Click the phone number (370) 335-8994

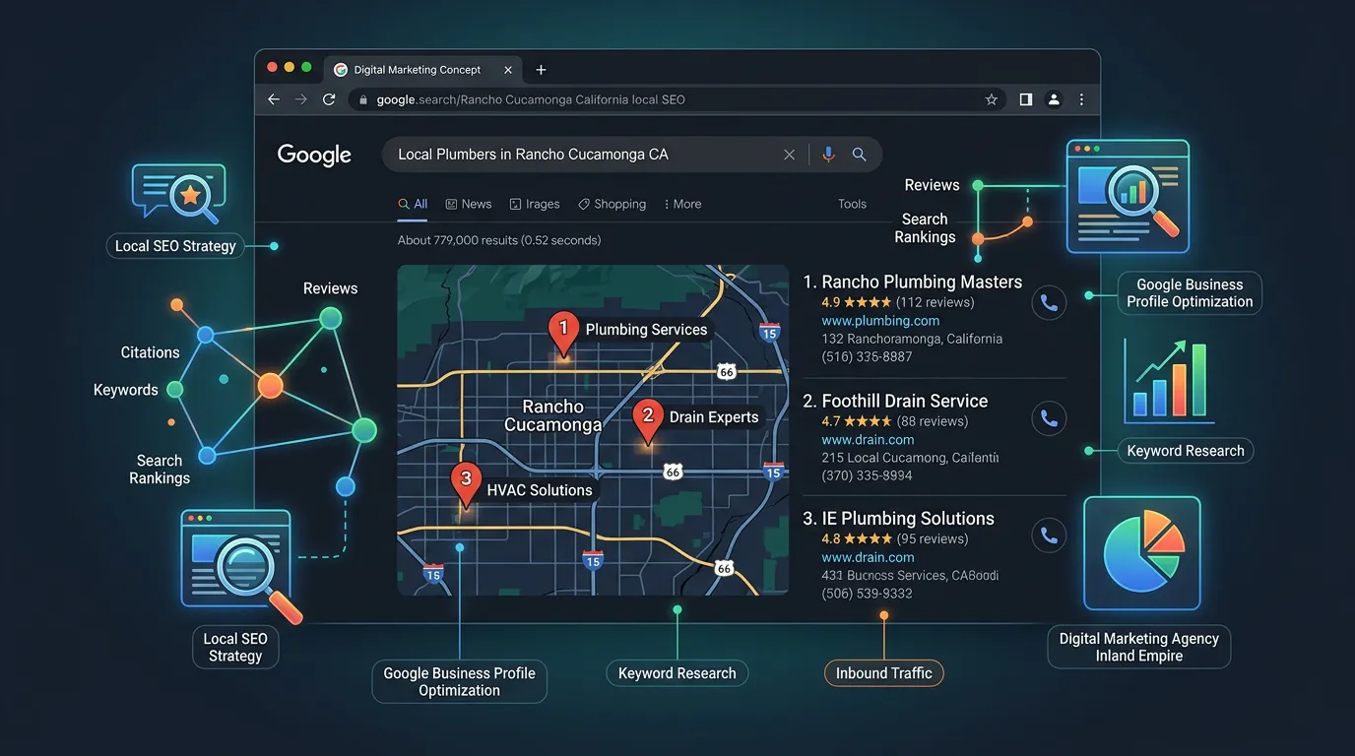[x=867, y=475]
